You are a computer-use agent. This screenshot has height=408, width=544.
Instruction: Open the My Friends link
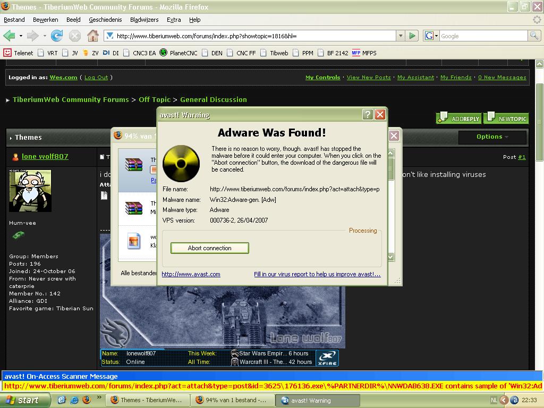(456, 78)
